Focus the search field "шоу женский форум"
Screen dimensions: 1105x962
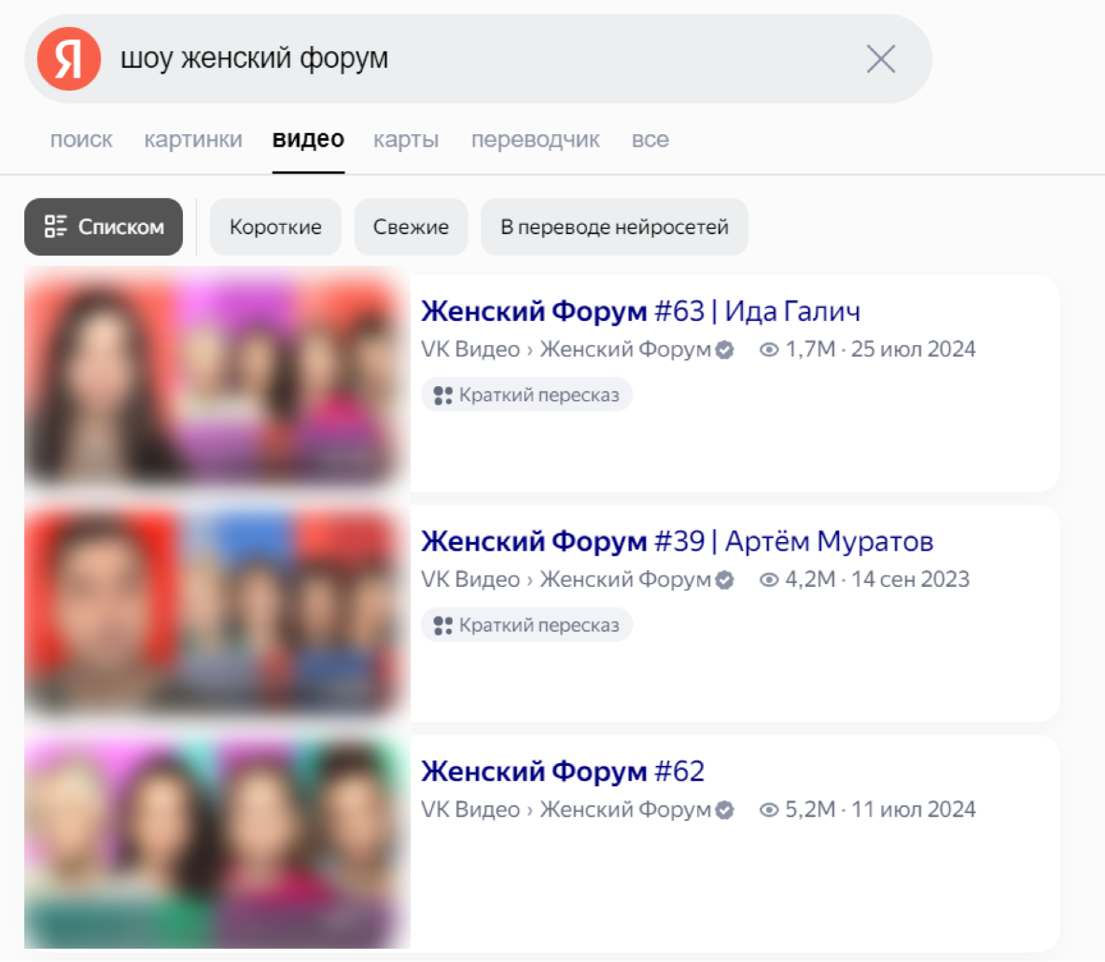tap(478, 59)
